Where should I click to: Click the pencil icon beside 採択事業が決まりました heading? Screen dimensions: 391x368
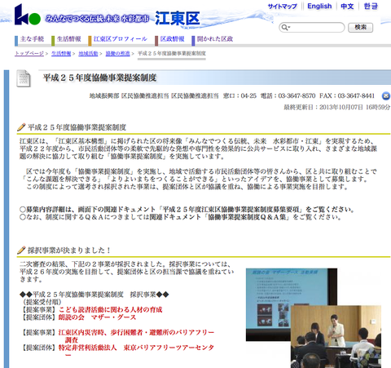[21, 250]
